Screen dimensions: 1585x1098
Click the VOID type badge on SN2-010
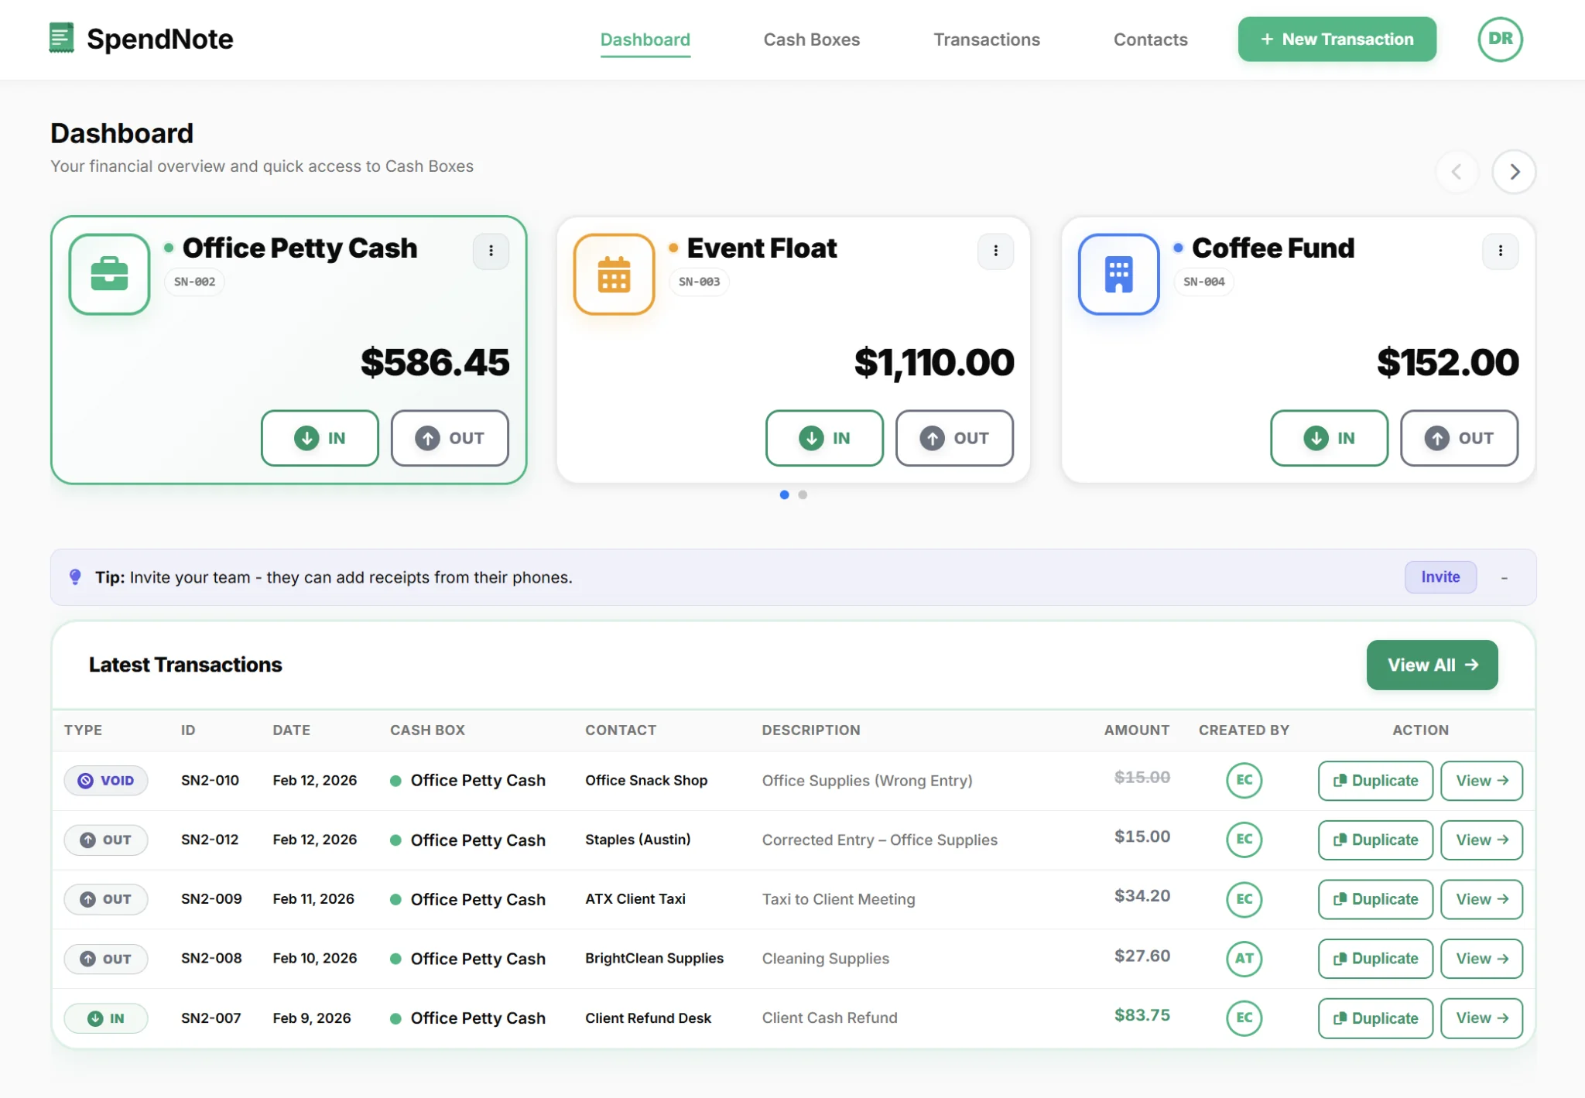pyautogui.click(x=106, y=780)
